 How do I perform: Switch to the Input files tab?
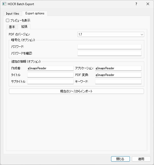coord(13,14)
